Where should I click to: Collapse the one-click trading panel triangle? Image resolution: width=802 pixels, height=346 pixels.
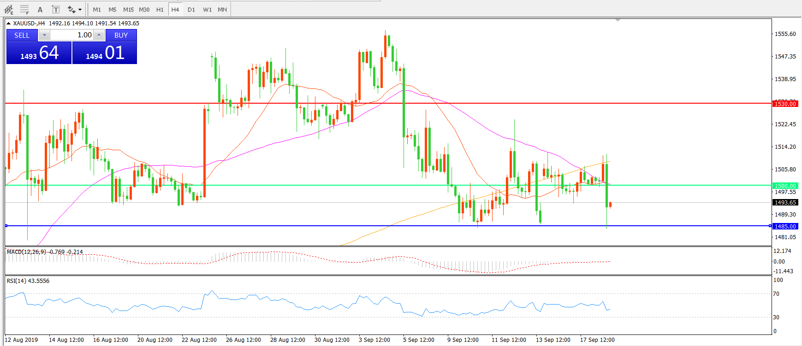coord(9,23)
